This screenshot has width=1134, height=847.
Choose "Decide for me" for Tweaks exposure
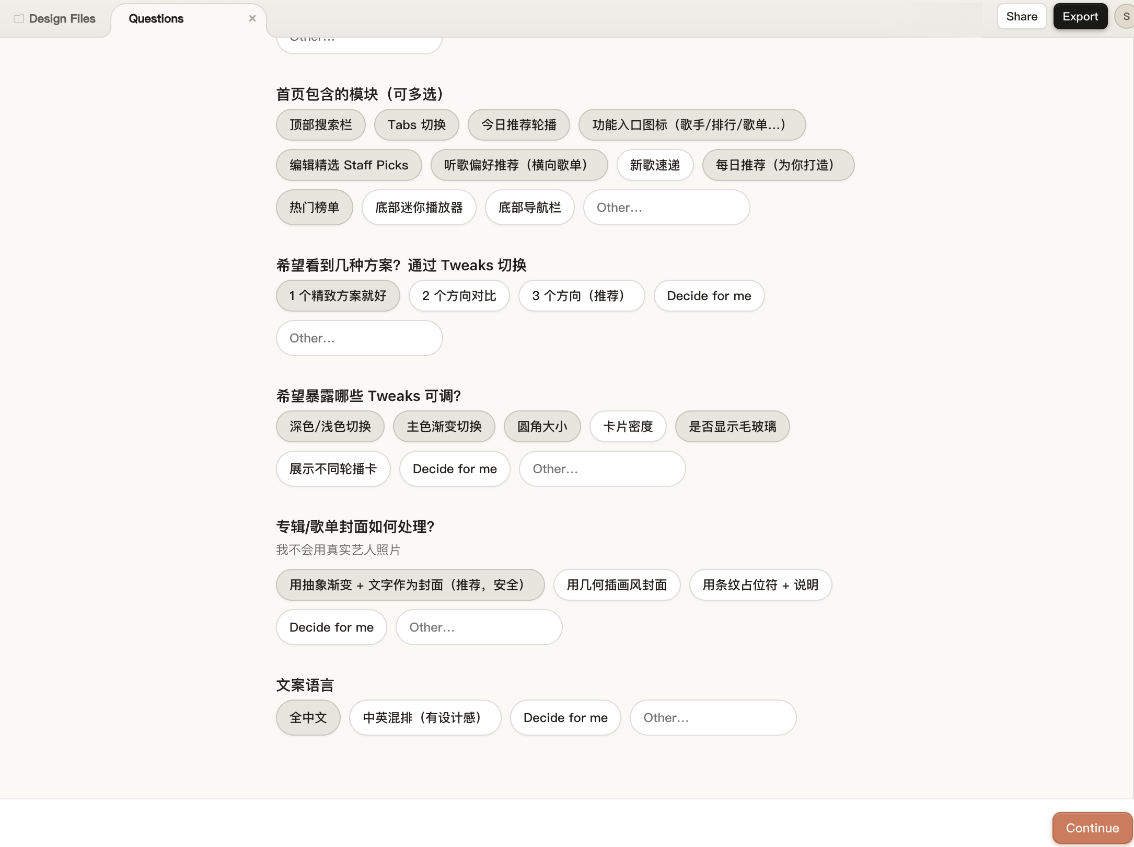[x=454, y=469]
